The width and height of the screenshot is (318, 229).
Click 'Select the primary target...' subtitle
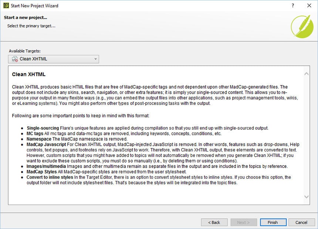tap(31, 26)
